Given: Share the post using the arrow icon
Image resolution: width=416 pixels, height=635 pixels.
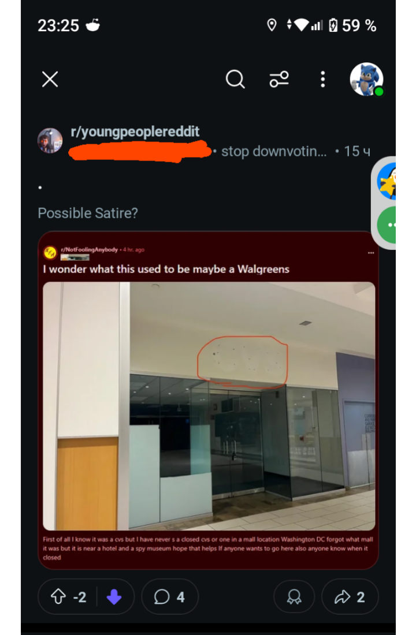Looking at the screenshot, I should click(350, 596).
